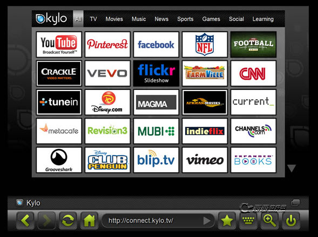Image resolution: width=318 pixels, height=237 pixels.
Task: Open the Vimeo thumbnail
Action: click(205, 160)
